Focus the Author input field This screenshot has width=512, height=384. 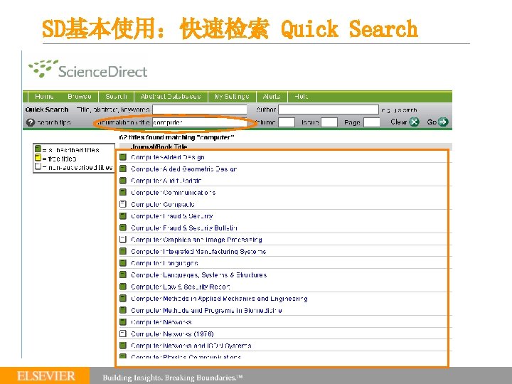click(328, 110)
